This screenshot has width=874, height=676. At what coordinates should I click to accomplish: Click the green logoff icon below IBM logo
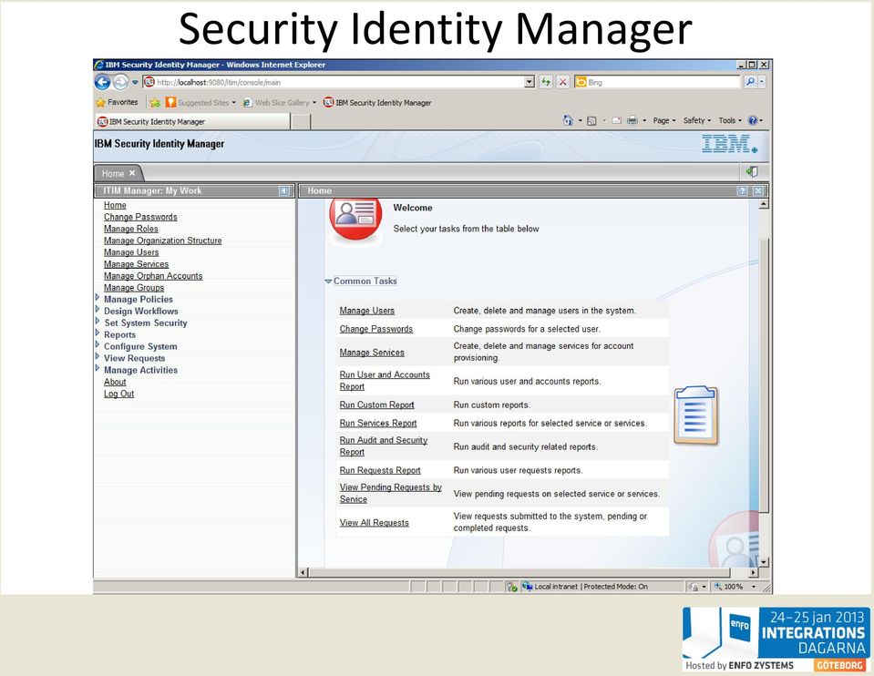click(752, 171)
